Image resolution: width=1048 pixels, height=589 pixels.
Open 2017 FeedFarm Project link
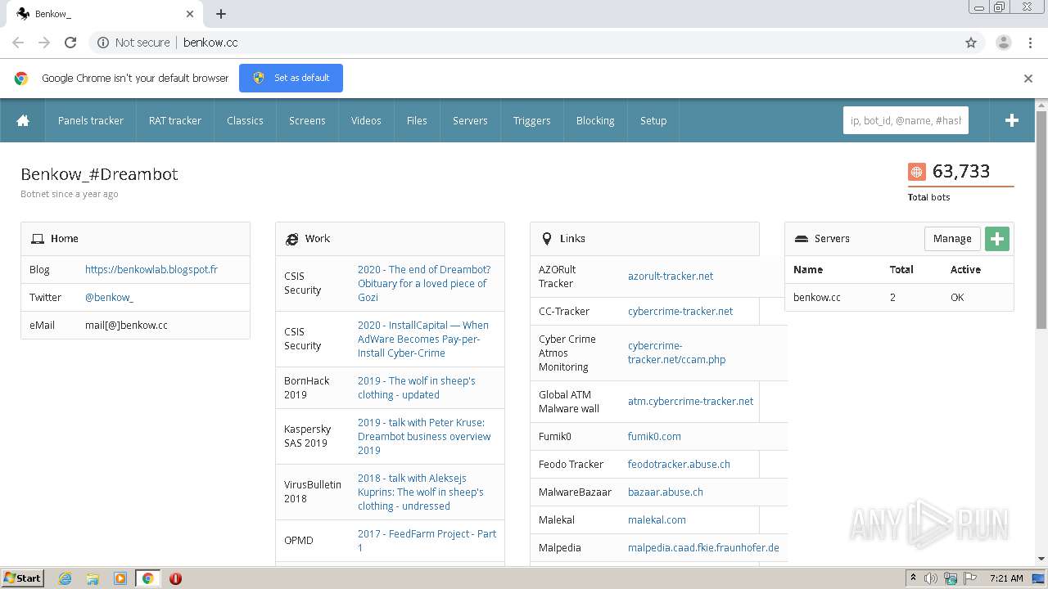click(427, 541)
